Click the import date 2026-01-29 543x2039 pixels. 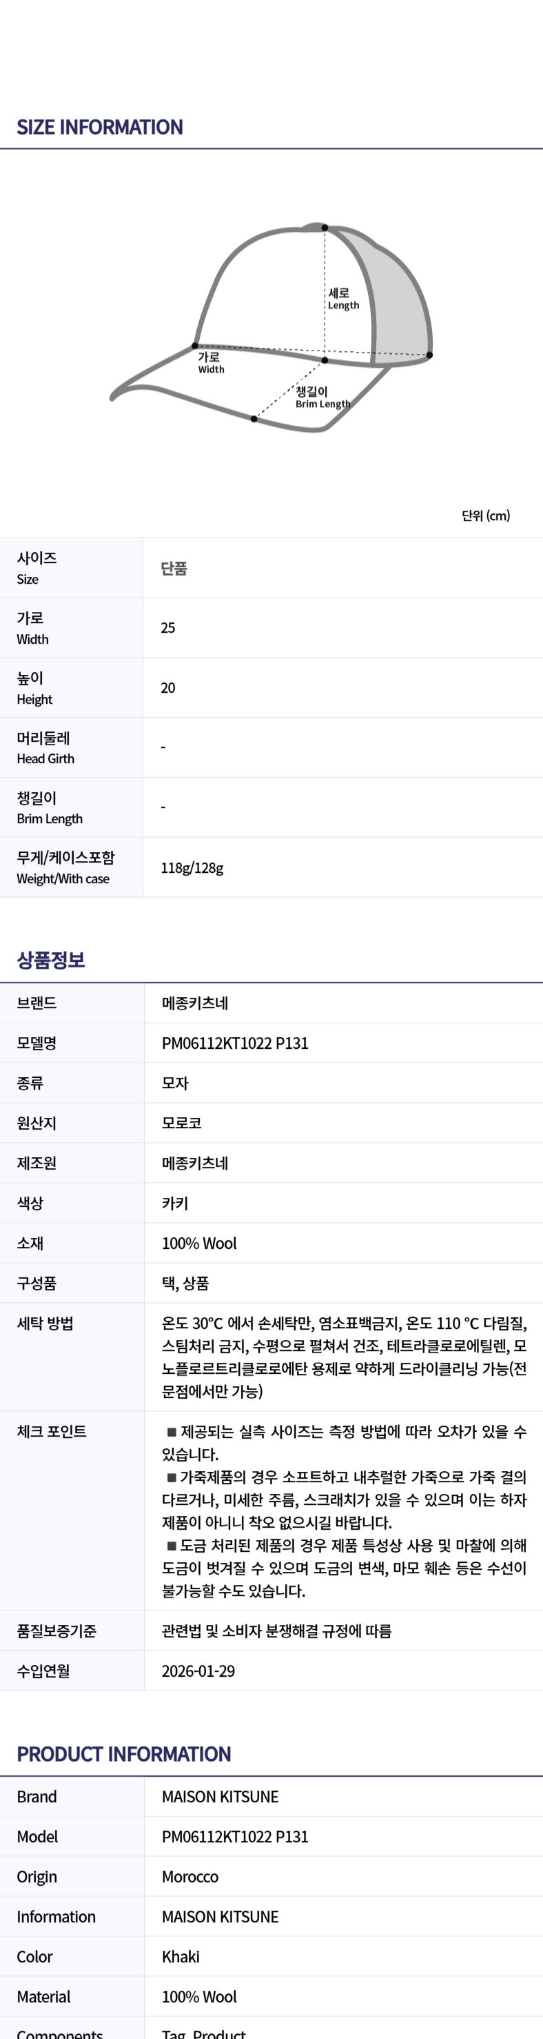[198, 1671]
